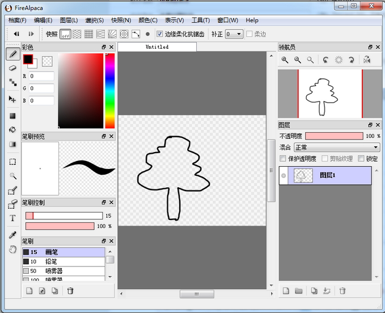Click the foreground black color swatch
The height and width of the screenshot is (313, 385).
[x=28, y=59]
